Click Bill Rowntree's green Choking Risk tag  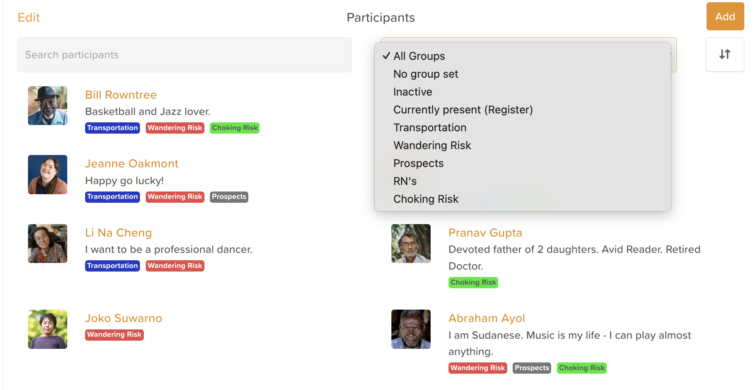(234, 128)
